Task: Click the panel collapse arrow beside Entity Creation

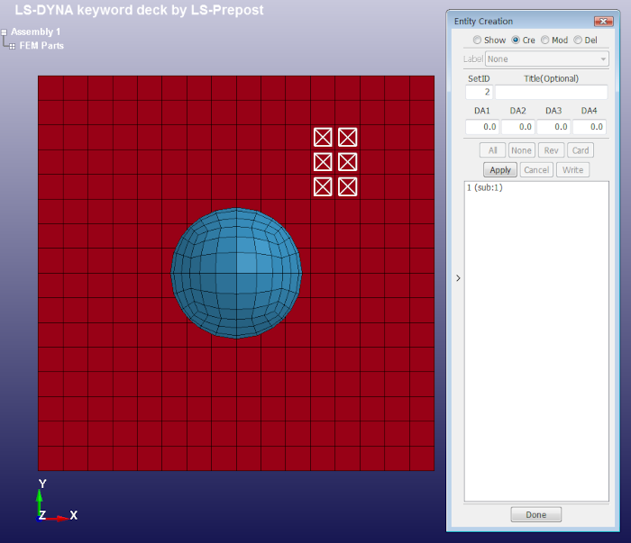Action: click(458, 278)
